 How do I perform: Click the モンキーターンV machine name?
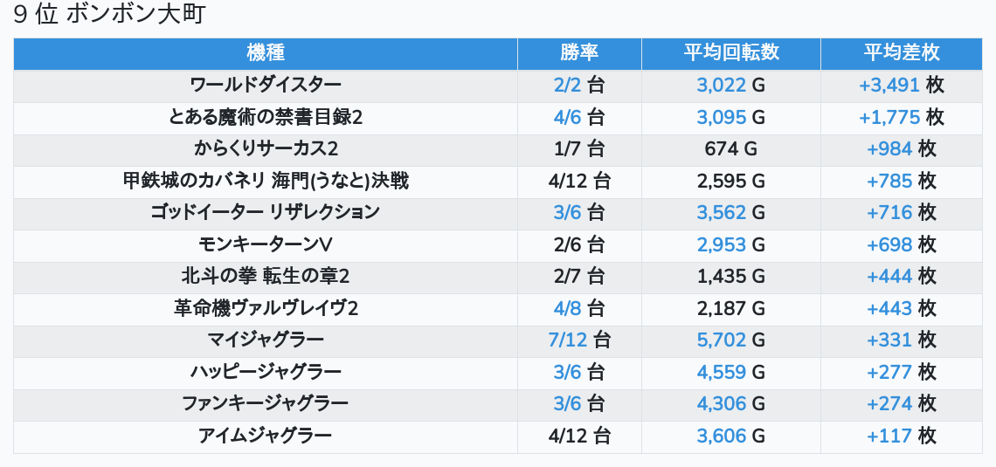266,244
